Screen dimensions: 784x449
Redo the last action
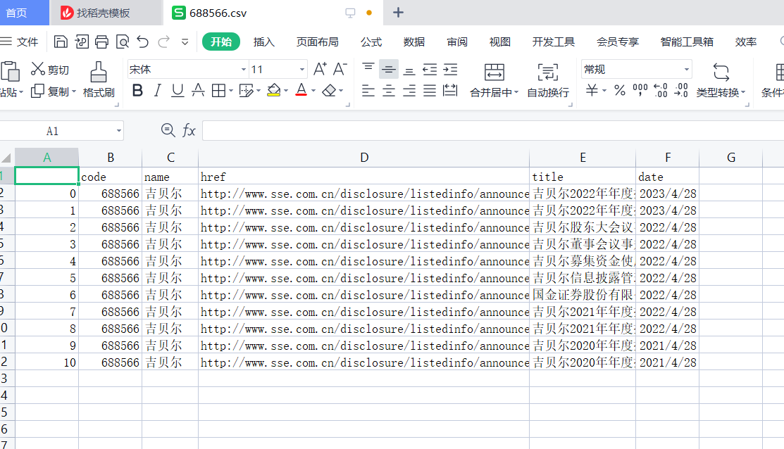(x=164, y=42)
